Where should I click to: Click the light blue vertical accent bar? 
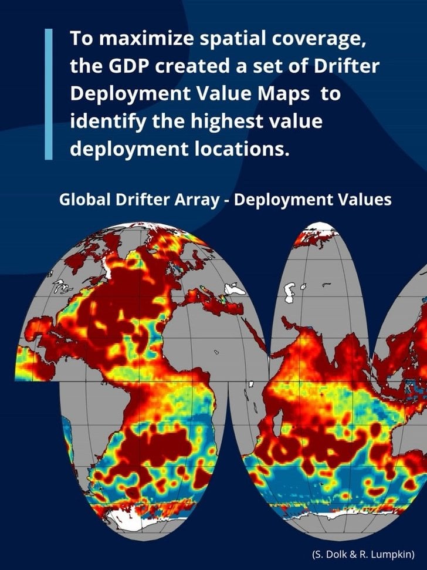tap(49, 94)
